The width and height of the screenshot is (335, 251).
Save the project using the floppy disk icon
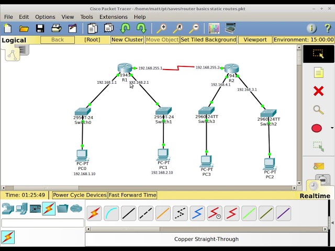click(x=40, y=28)
